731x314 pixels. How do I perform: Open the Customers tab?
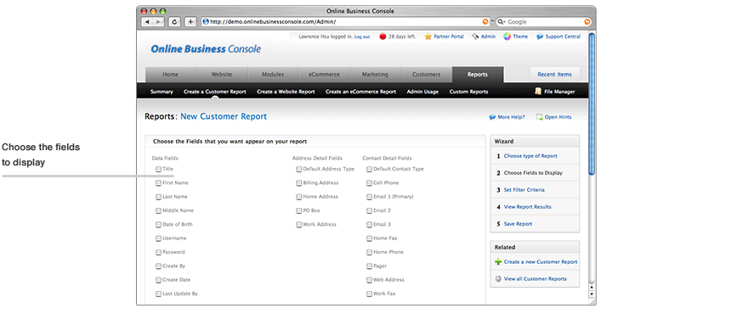[x=427, y=75]
